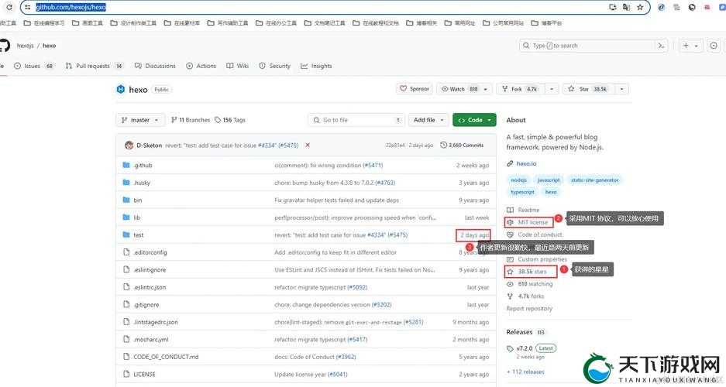The height and width of the screenshot is (387, 726).
Task: Open the Code of conduct link
Action: click(540, 235)
